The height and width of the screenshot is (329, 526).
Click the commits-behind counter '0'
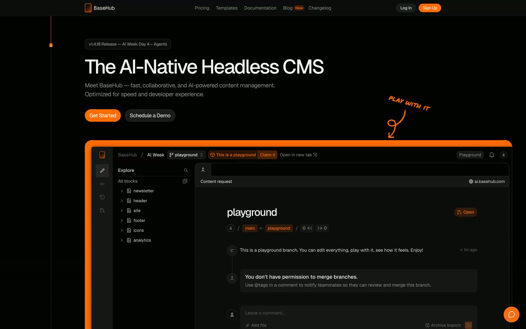pyautogui.click(x=307, y=228)
